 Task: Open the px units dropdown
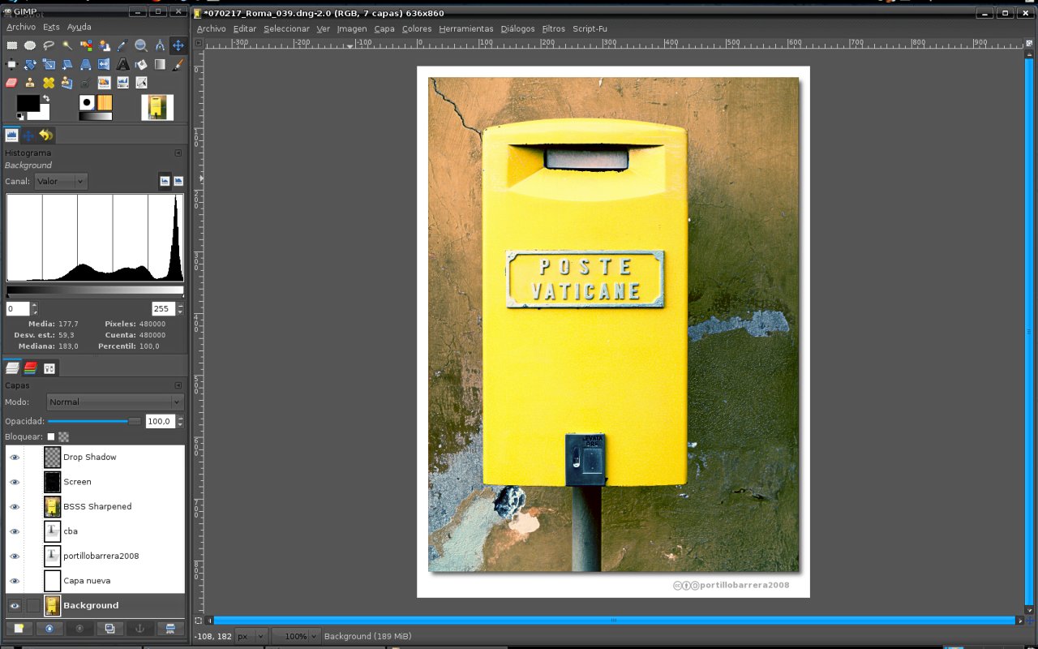(x=251, y=636)
